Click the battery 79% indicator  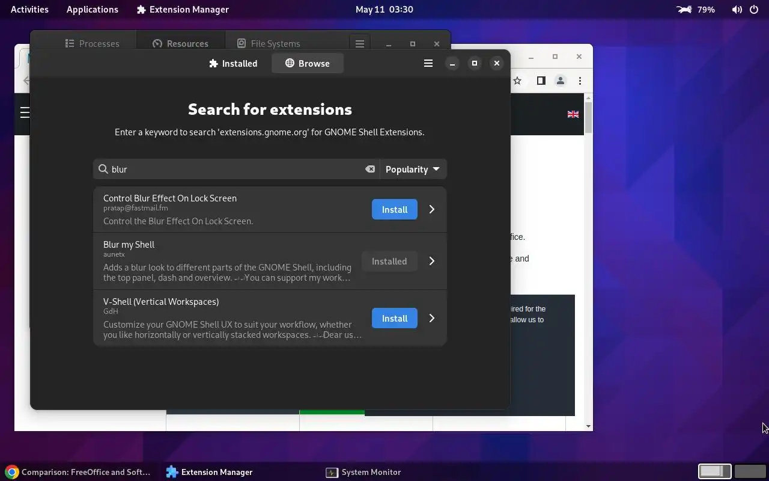696,9
